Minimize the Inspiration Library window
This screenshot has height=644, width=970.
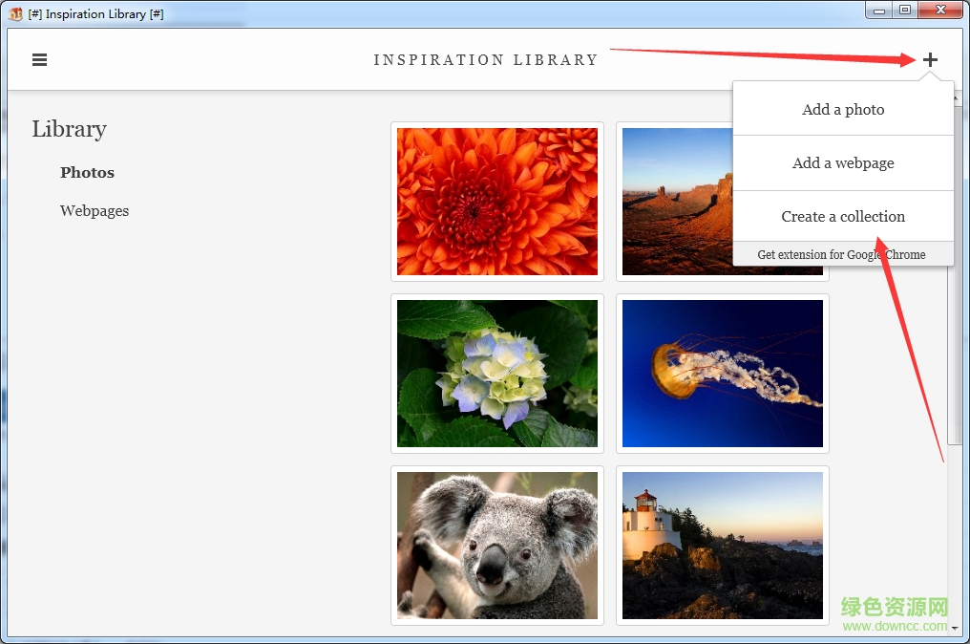pyautogui.click(x=878, y=11)
